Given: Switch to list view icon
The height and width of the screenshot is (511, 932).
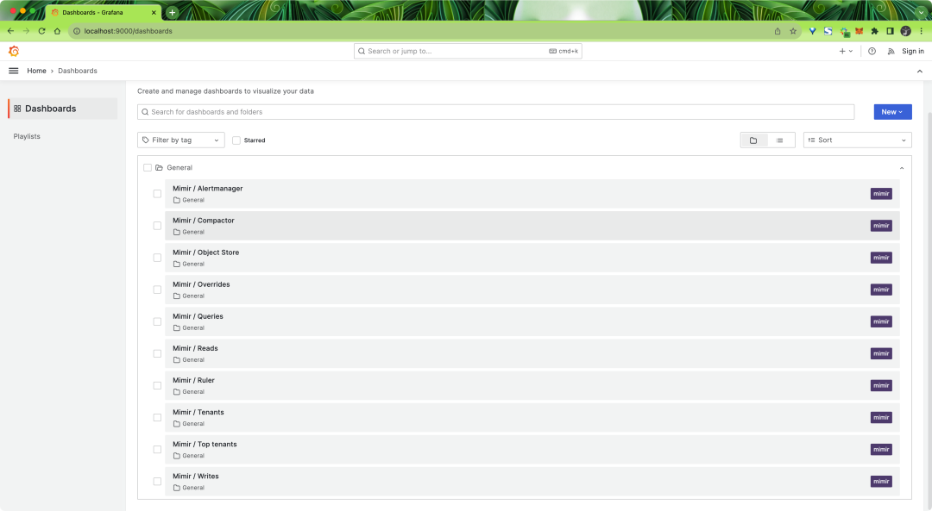Looking at the screenshot, I should tap(780, 140).
